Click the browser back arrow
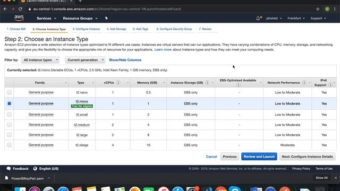Screen dimensions: 340x191 click(5, 9)
